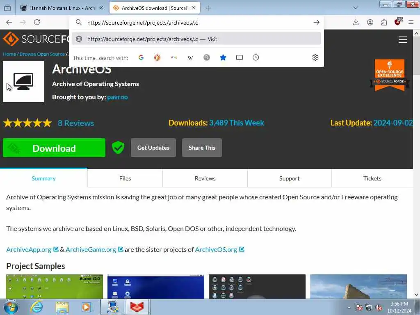Open the downloads panel icon
420x315 pixels.
(x=356, y=22)
